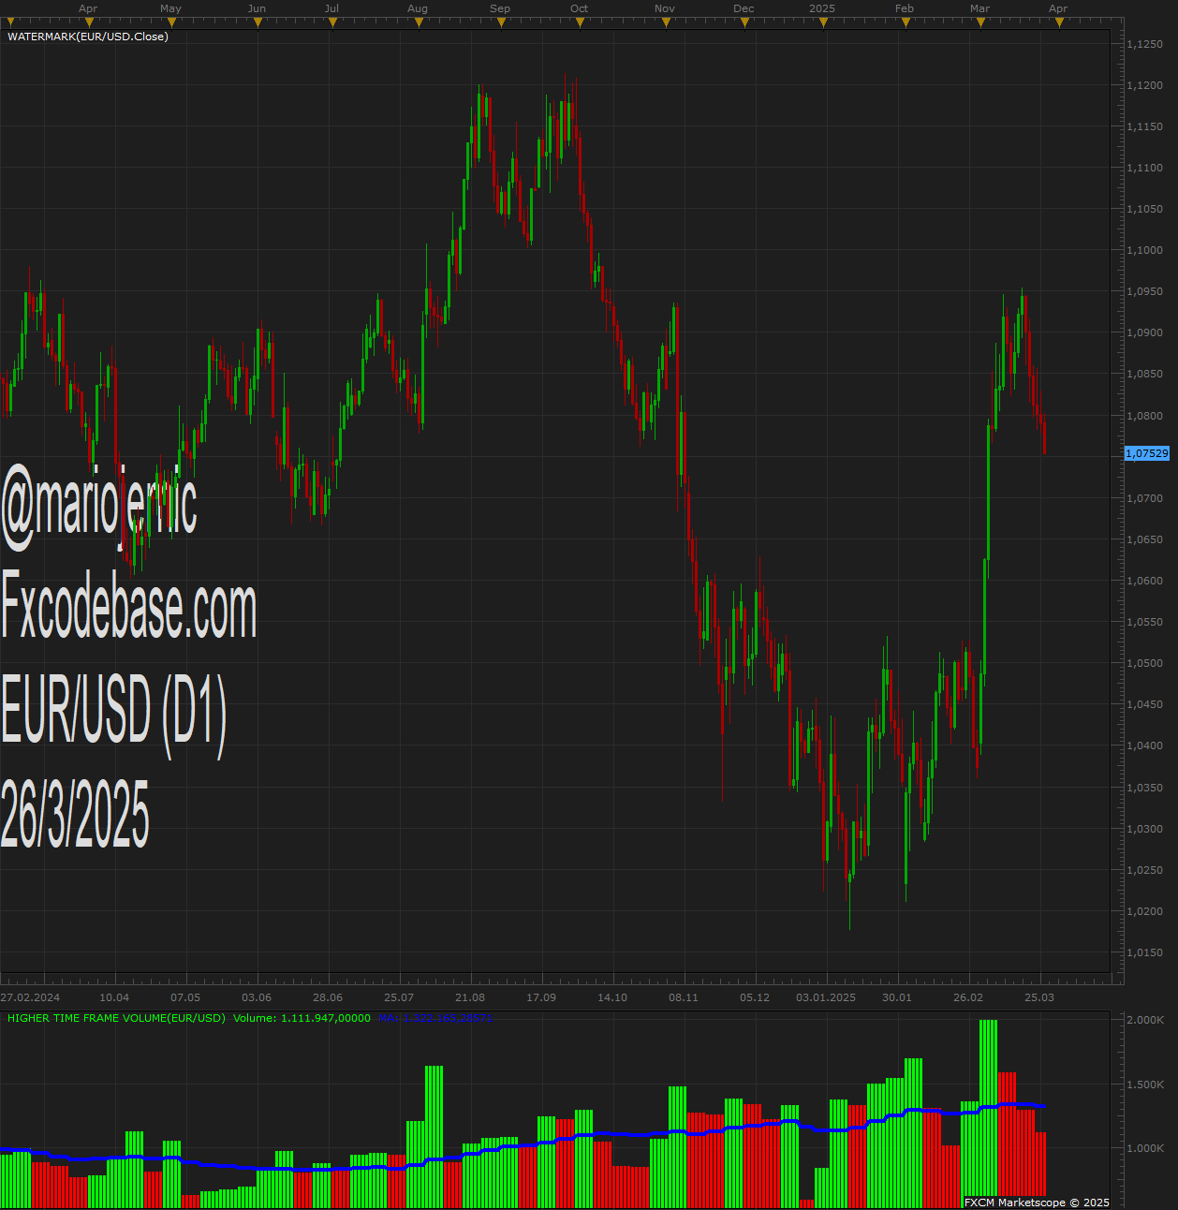The height and width of the screenshot is (1210, 1178).
Task: Click the 07.05 date axis label
Action: [x=185, y=997]
